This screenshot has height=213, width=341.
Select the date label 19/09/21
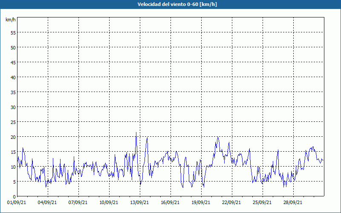(200, 203)
